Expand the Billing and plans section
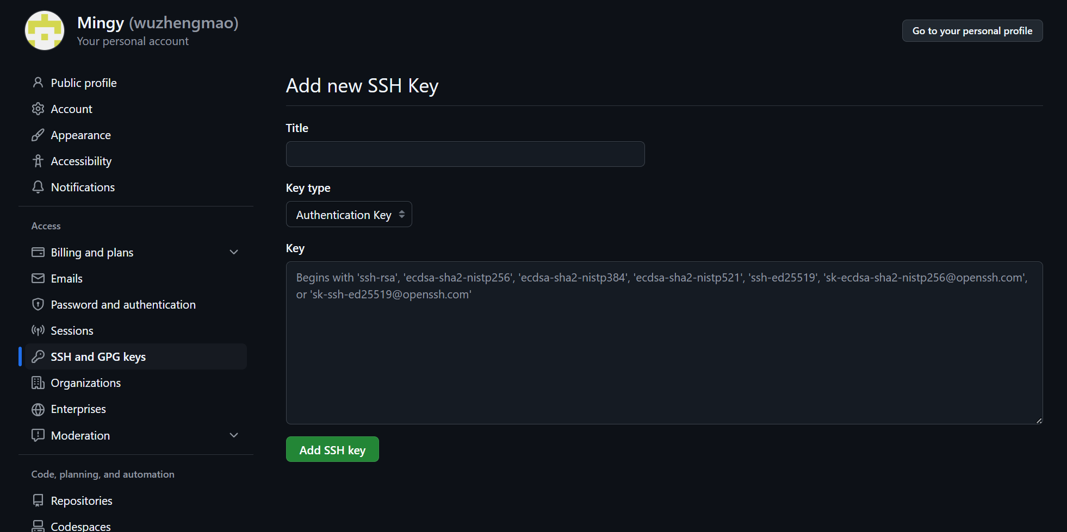The width and height of the screenshot is (1067, 532). pos(234,252)
